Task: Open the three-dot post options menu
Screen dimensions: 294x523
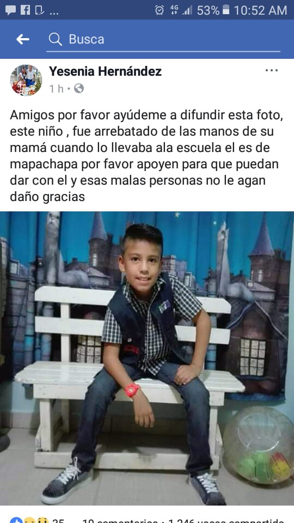Action: coord(272,70)
